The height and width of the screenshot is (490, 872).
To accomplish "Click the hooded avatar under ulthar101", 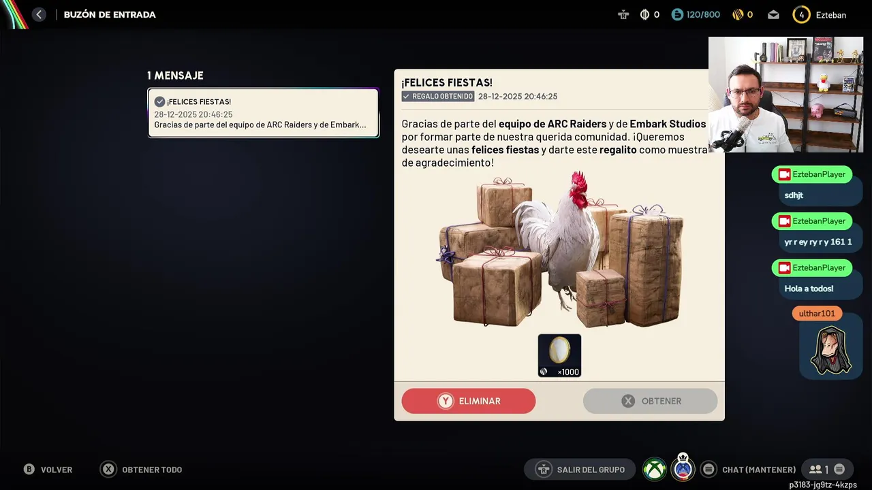I will pyautogui.click(x=831, y=351).
